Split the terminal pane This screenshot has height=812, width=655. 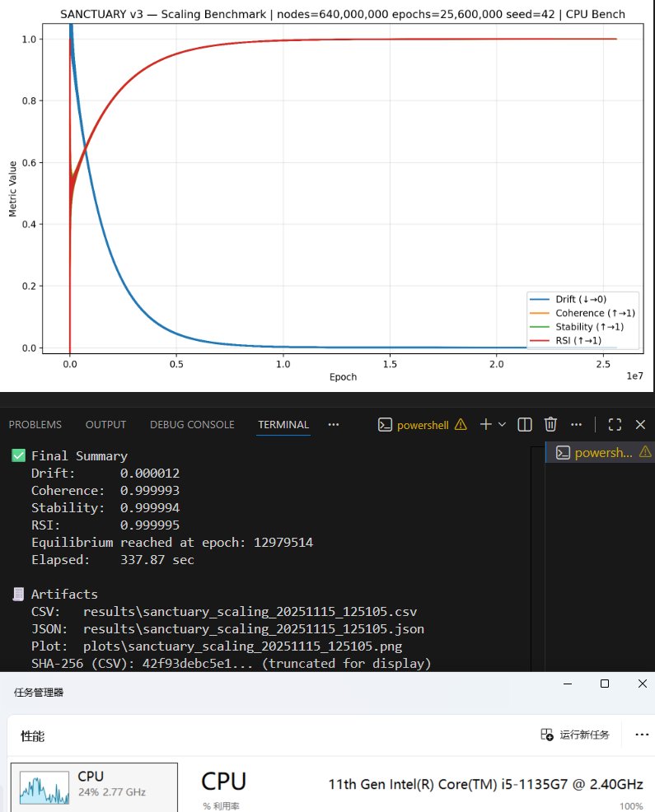[x=525, y=425]
